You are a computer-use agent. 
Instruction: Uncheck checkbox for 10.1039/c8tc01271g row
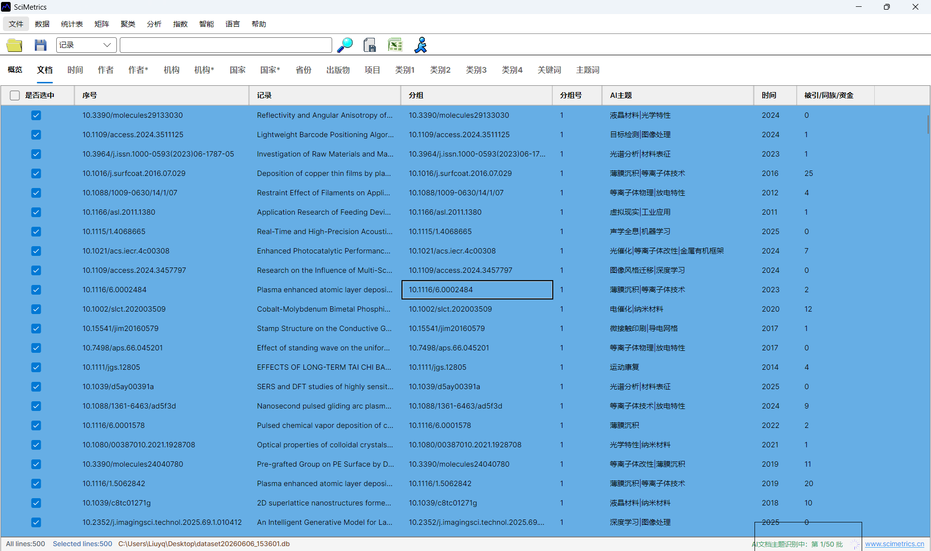tap(36, 503)
